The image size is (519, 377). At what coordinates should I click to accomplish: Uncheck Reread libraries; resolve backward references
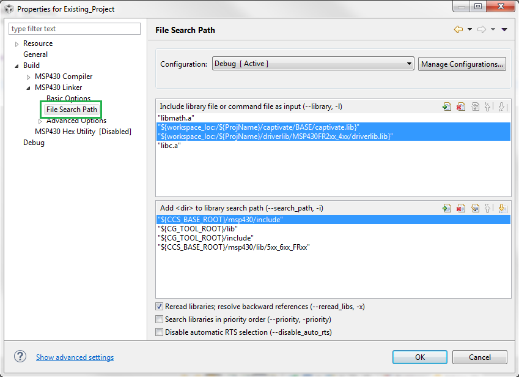pos(160,307)
